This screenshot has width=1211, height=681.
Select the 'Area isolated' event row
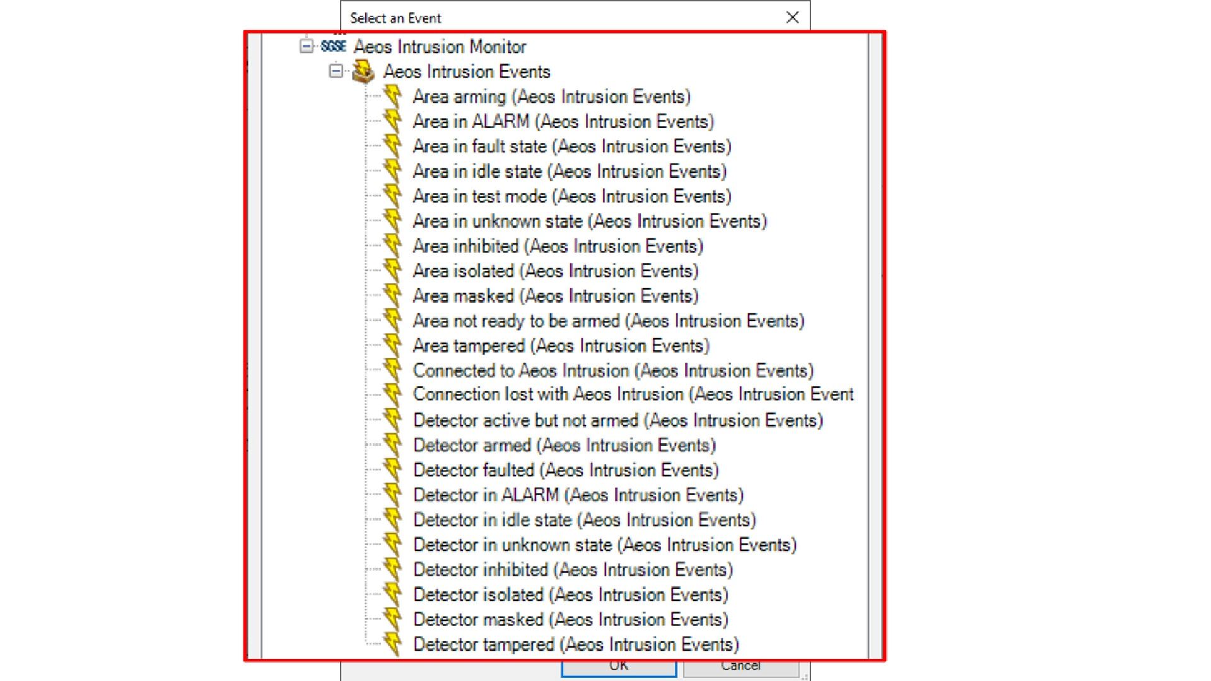coord(556,271)
